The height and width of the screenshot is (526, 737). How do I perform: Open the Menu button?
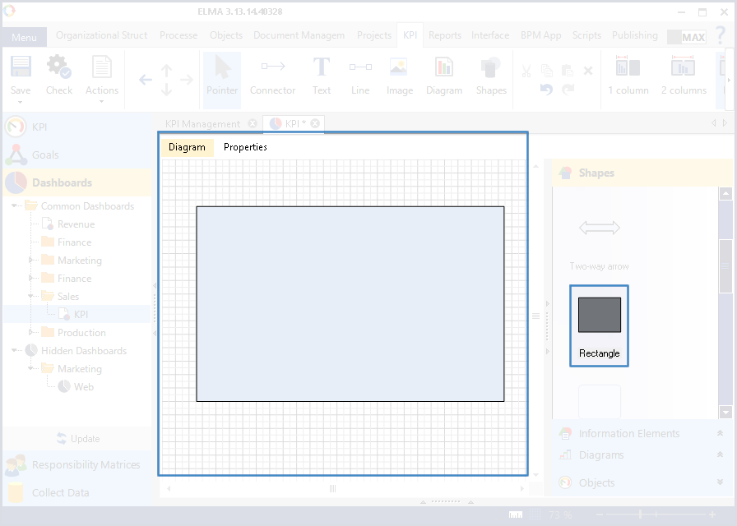[24, 38]
